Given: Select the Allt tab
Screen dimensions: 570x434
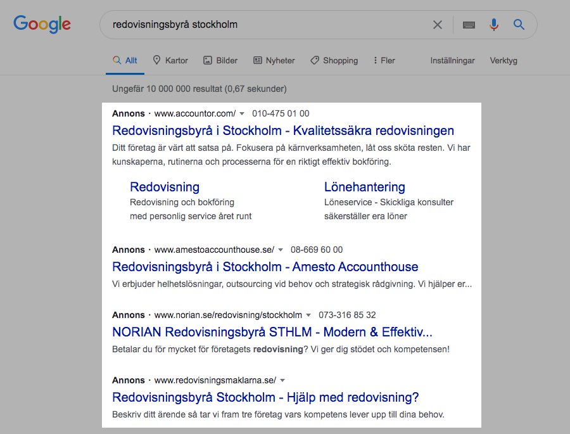Looking at the screenshot, I should [x=125, y=60].
